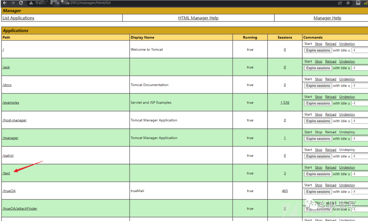This screenshot has width=368, height=221.
Task: Open the /host-manager application path
Action: coord(15,120)
